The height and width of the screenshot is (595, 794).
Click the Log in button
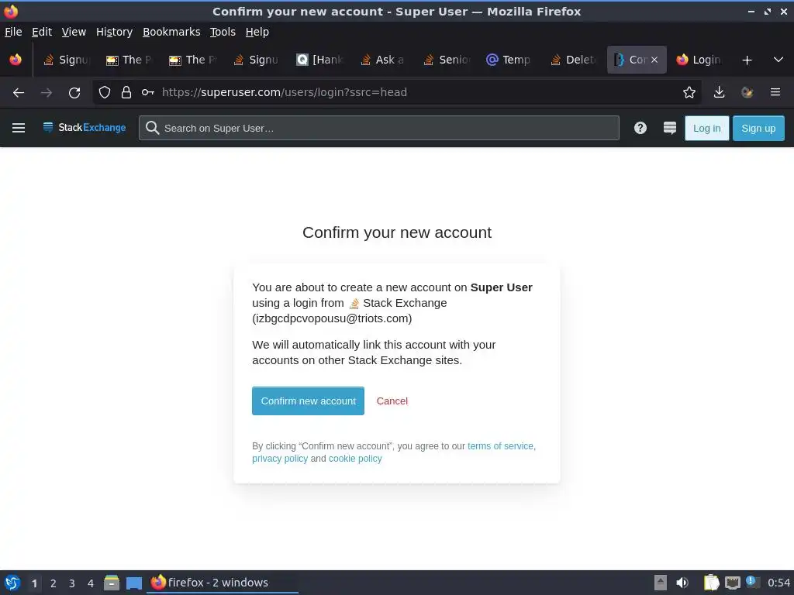706,129
